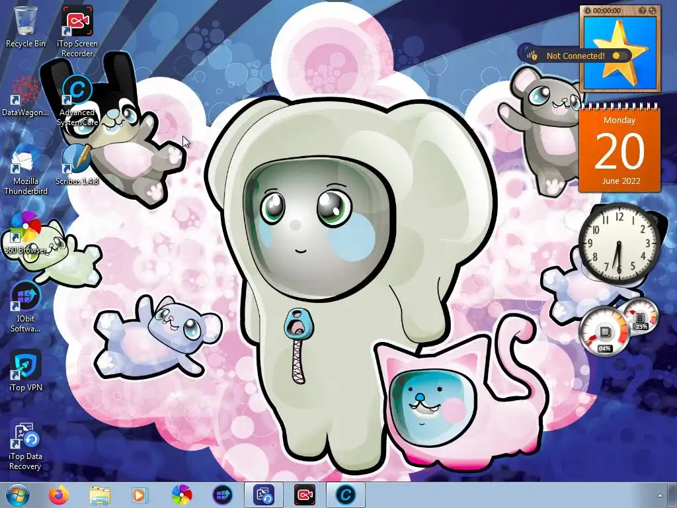Click the iTop Screen Recorder taskbar icon
677x508 pixels.
tap(305, 495)
